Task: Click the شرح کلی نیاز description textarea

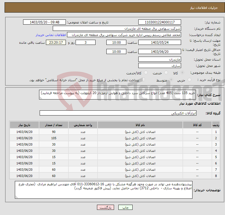Action: tap(117, 95)
